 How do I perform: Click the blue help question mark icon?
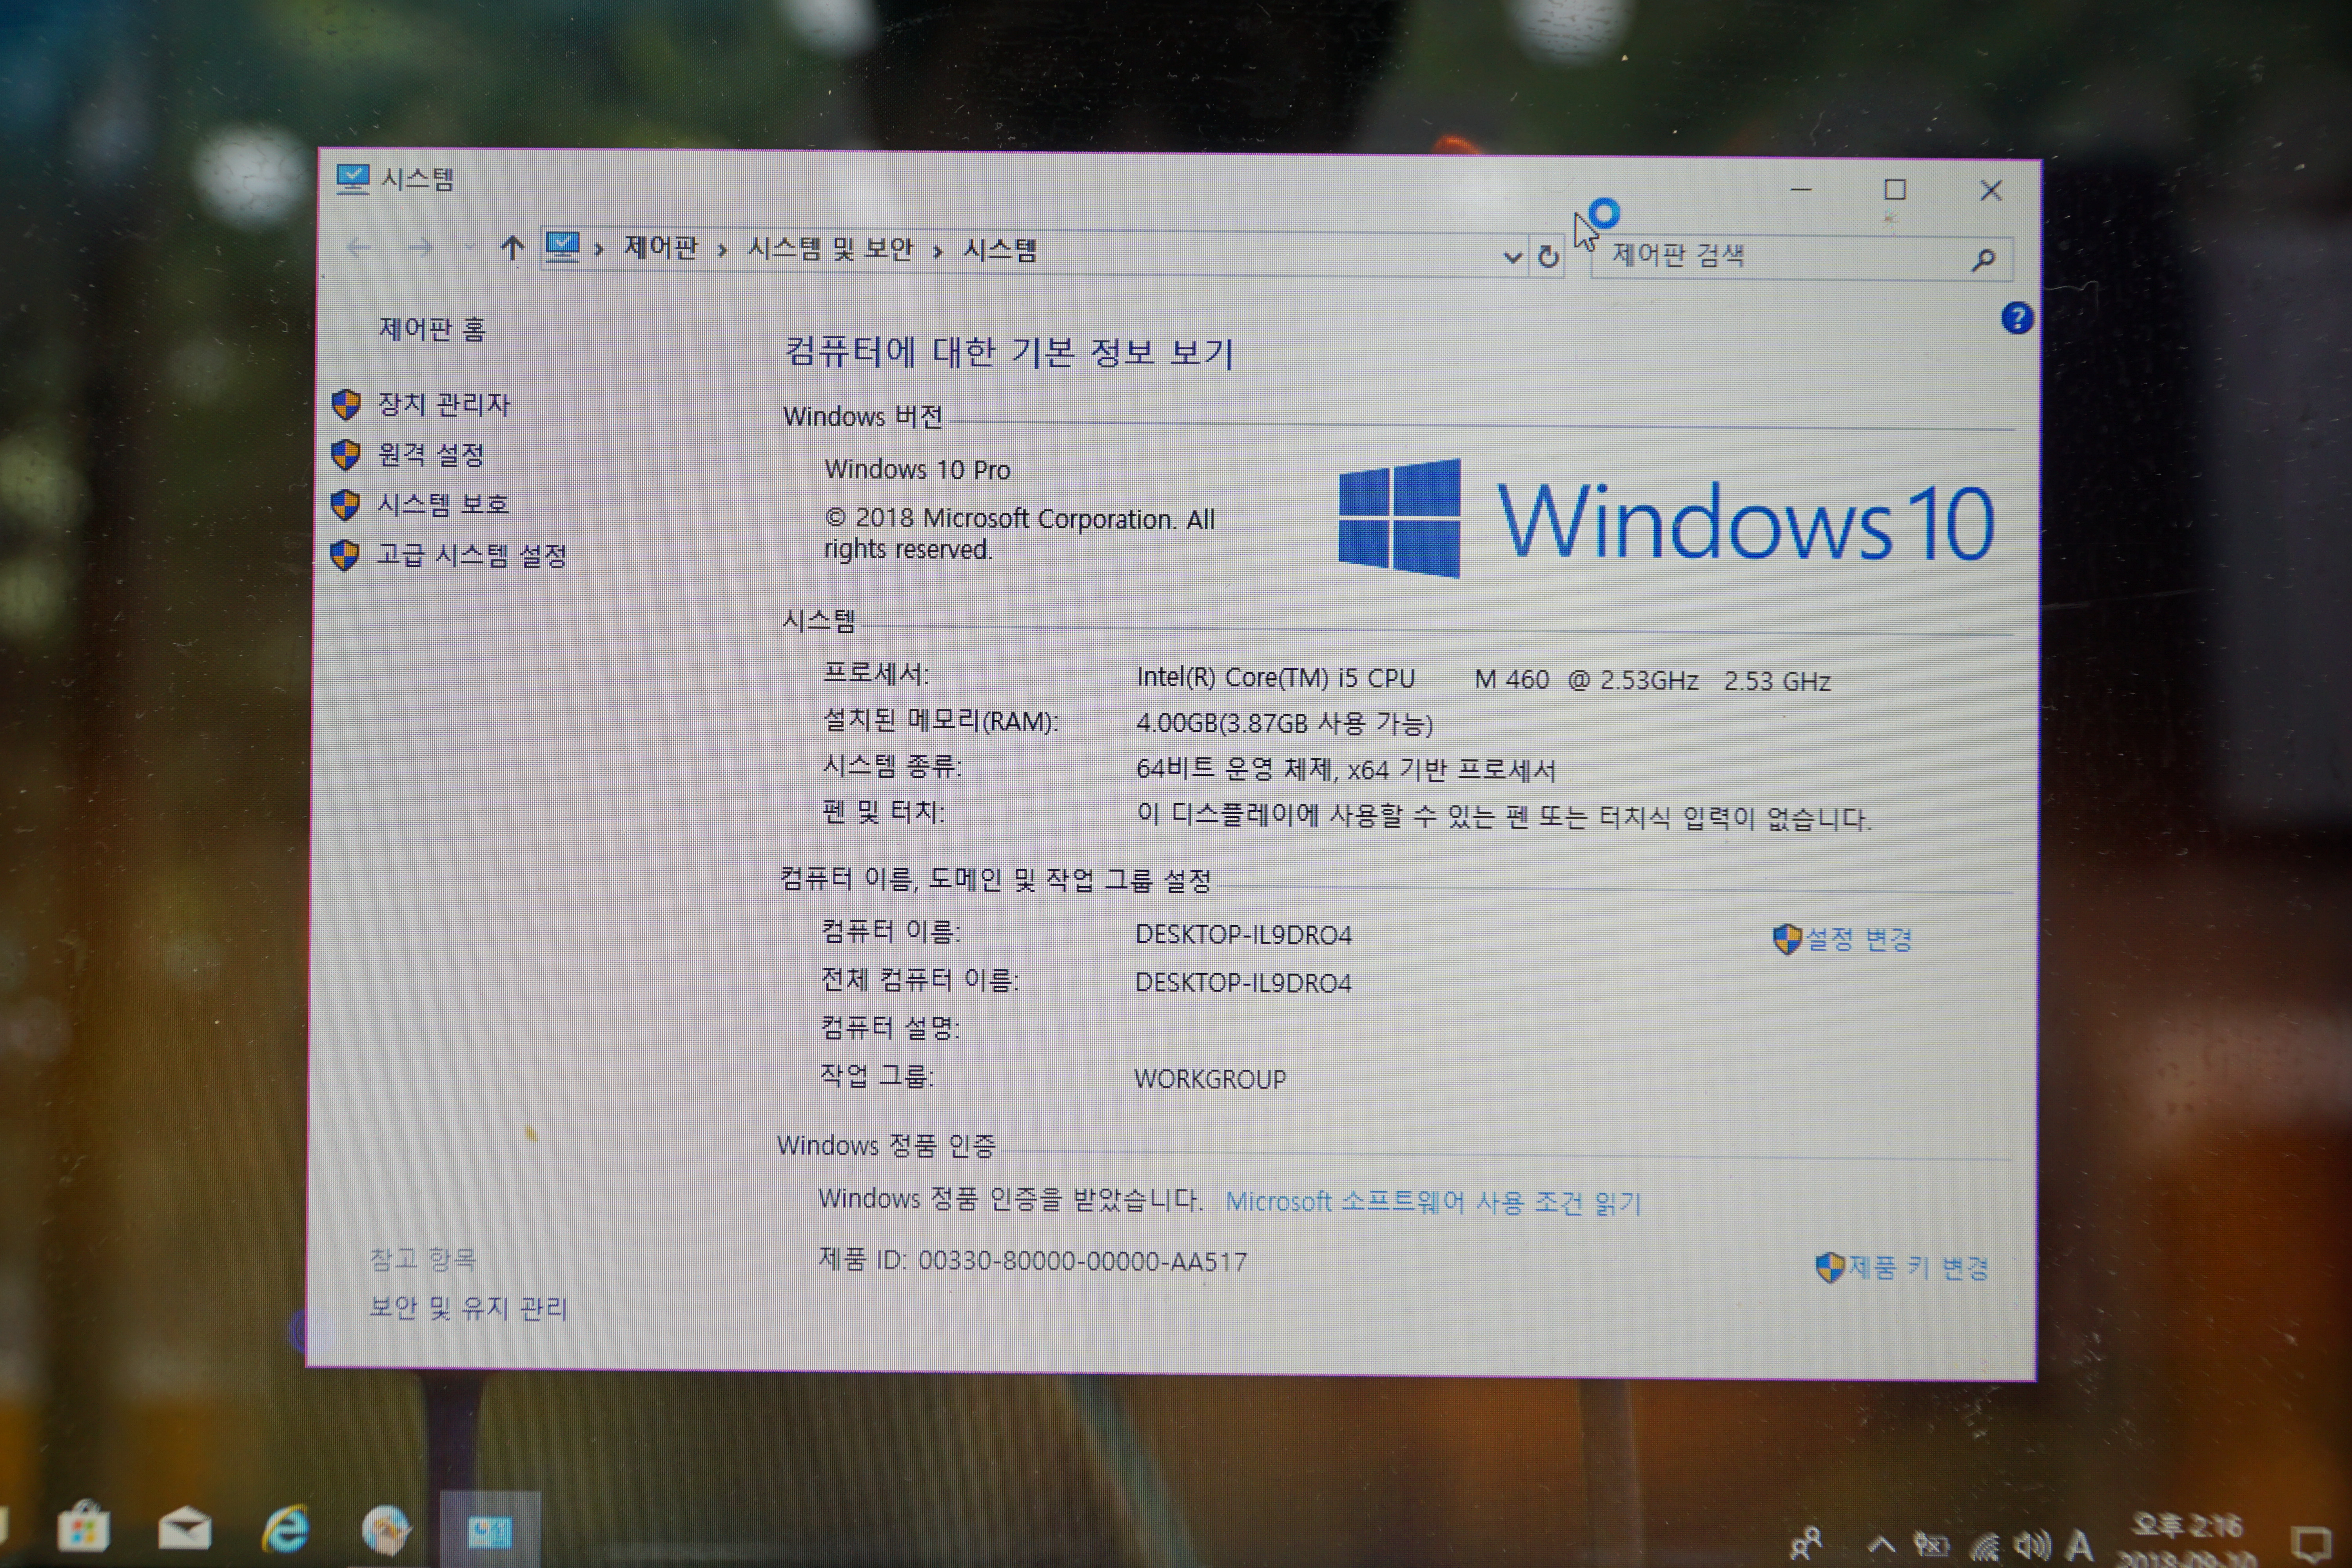(2016, 318)
